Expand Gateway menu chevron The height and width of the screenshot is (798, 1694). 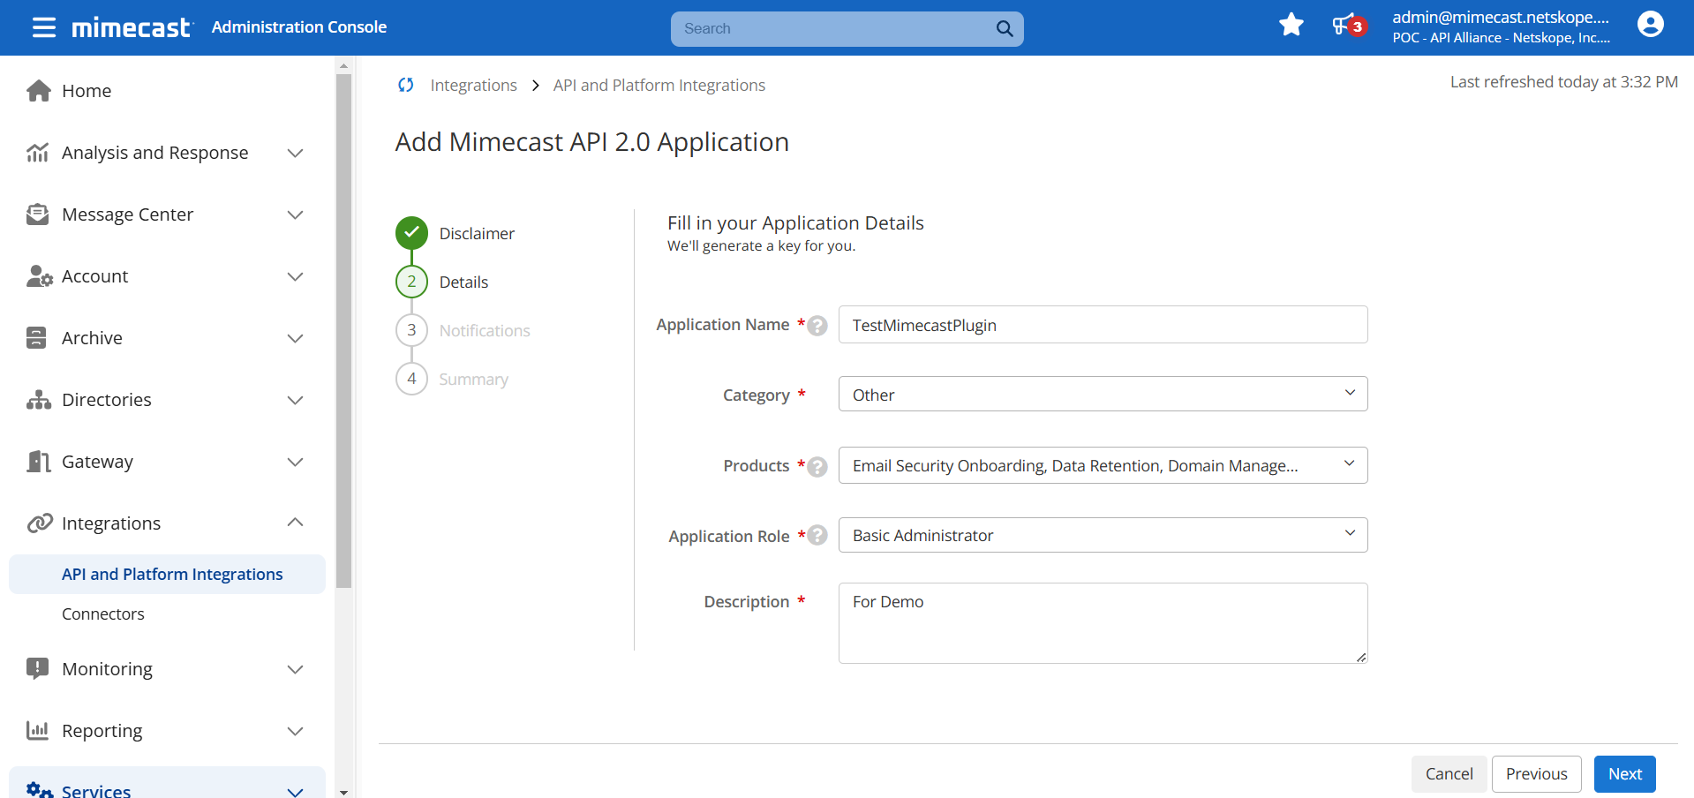(296, 462)
